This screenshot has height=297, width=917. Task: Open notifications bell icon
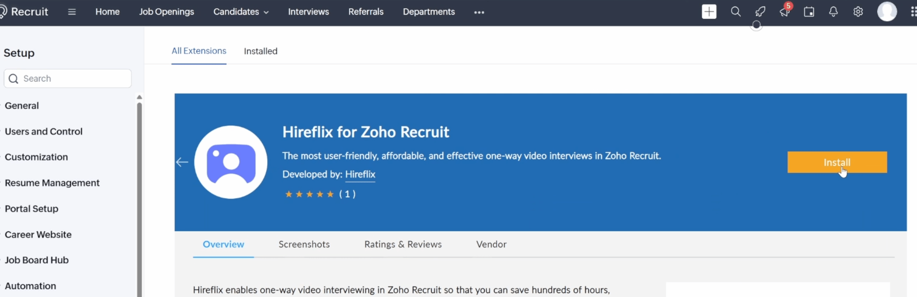point(833,11)
